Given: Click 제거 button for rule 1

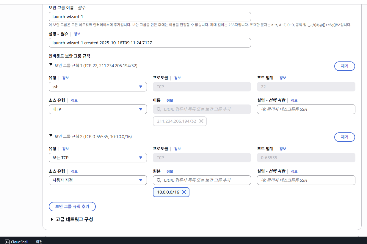Looking at the screenshot, I should coord(344,66).
